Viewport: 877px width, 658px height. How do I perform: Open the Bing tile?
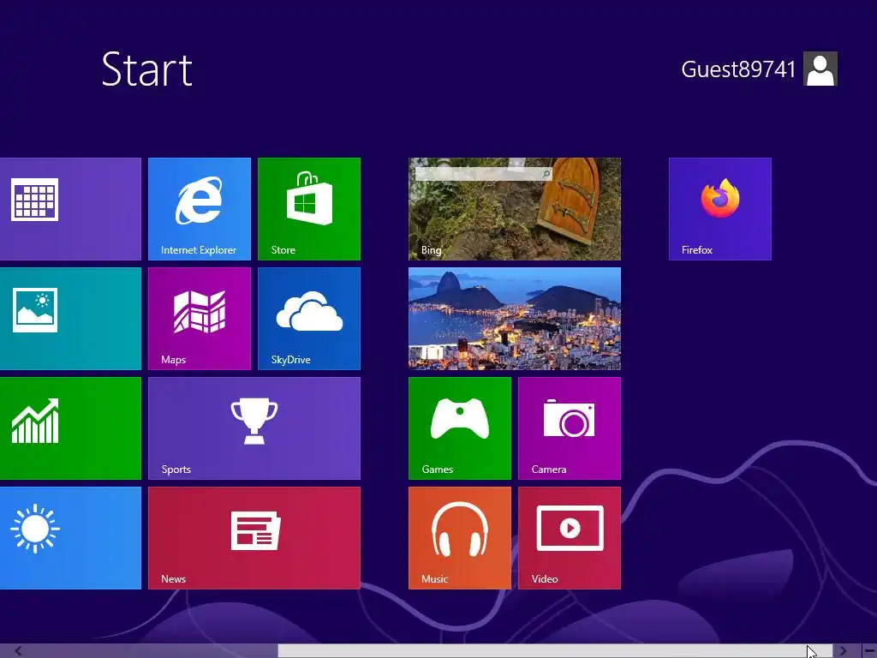(515, 209)
